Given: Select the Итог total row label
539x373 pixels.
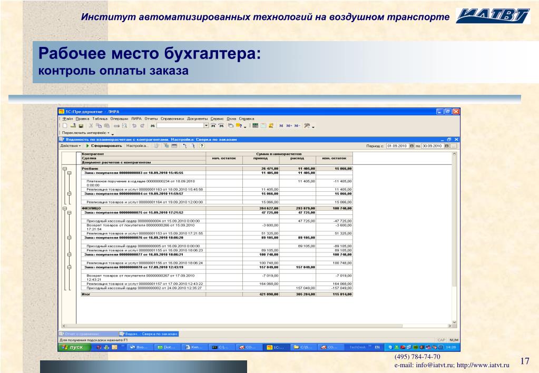Looking at the screenshot, I should pos(85,295).
